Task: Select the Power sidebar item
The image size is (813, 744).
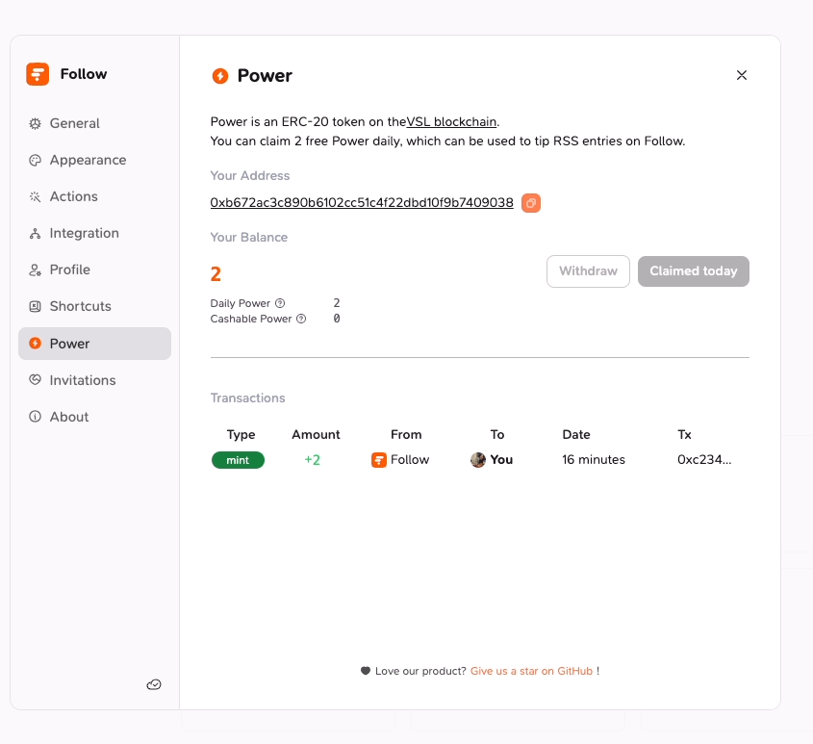Action: pyautogui.click(x=94, y=344)
